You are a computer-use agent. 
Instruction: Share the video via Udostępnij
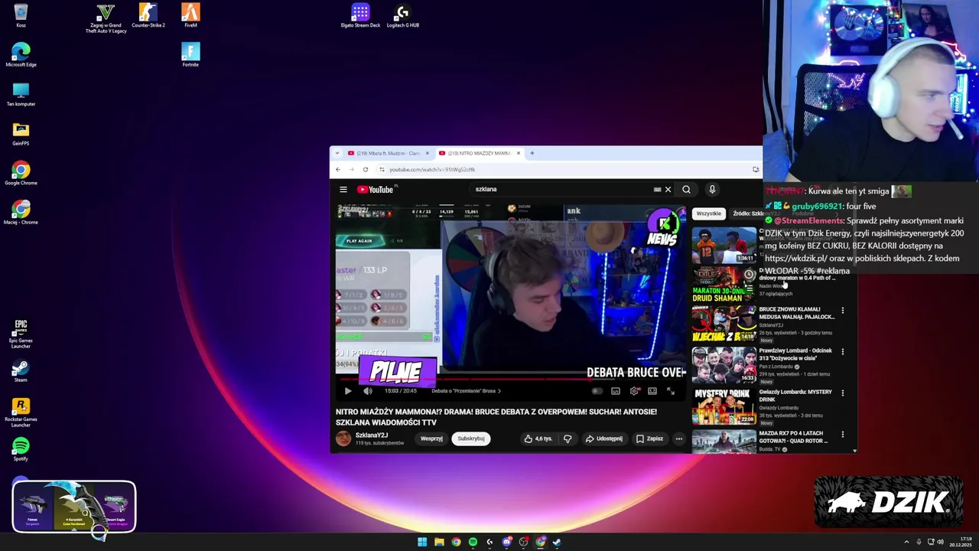(604, 439)
